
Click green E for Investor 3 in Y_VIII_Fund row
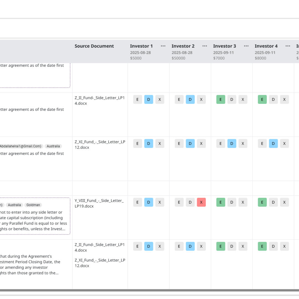[x=221, y=202]
